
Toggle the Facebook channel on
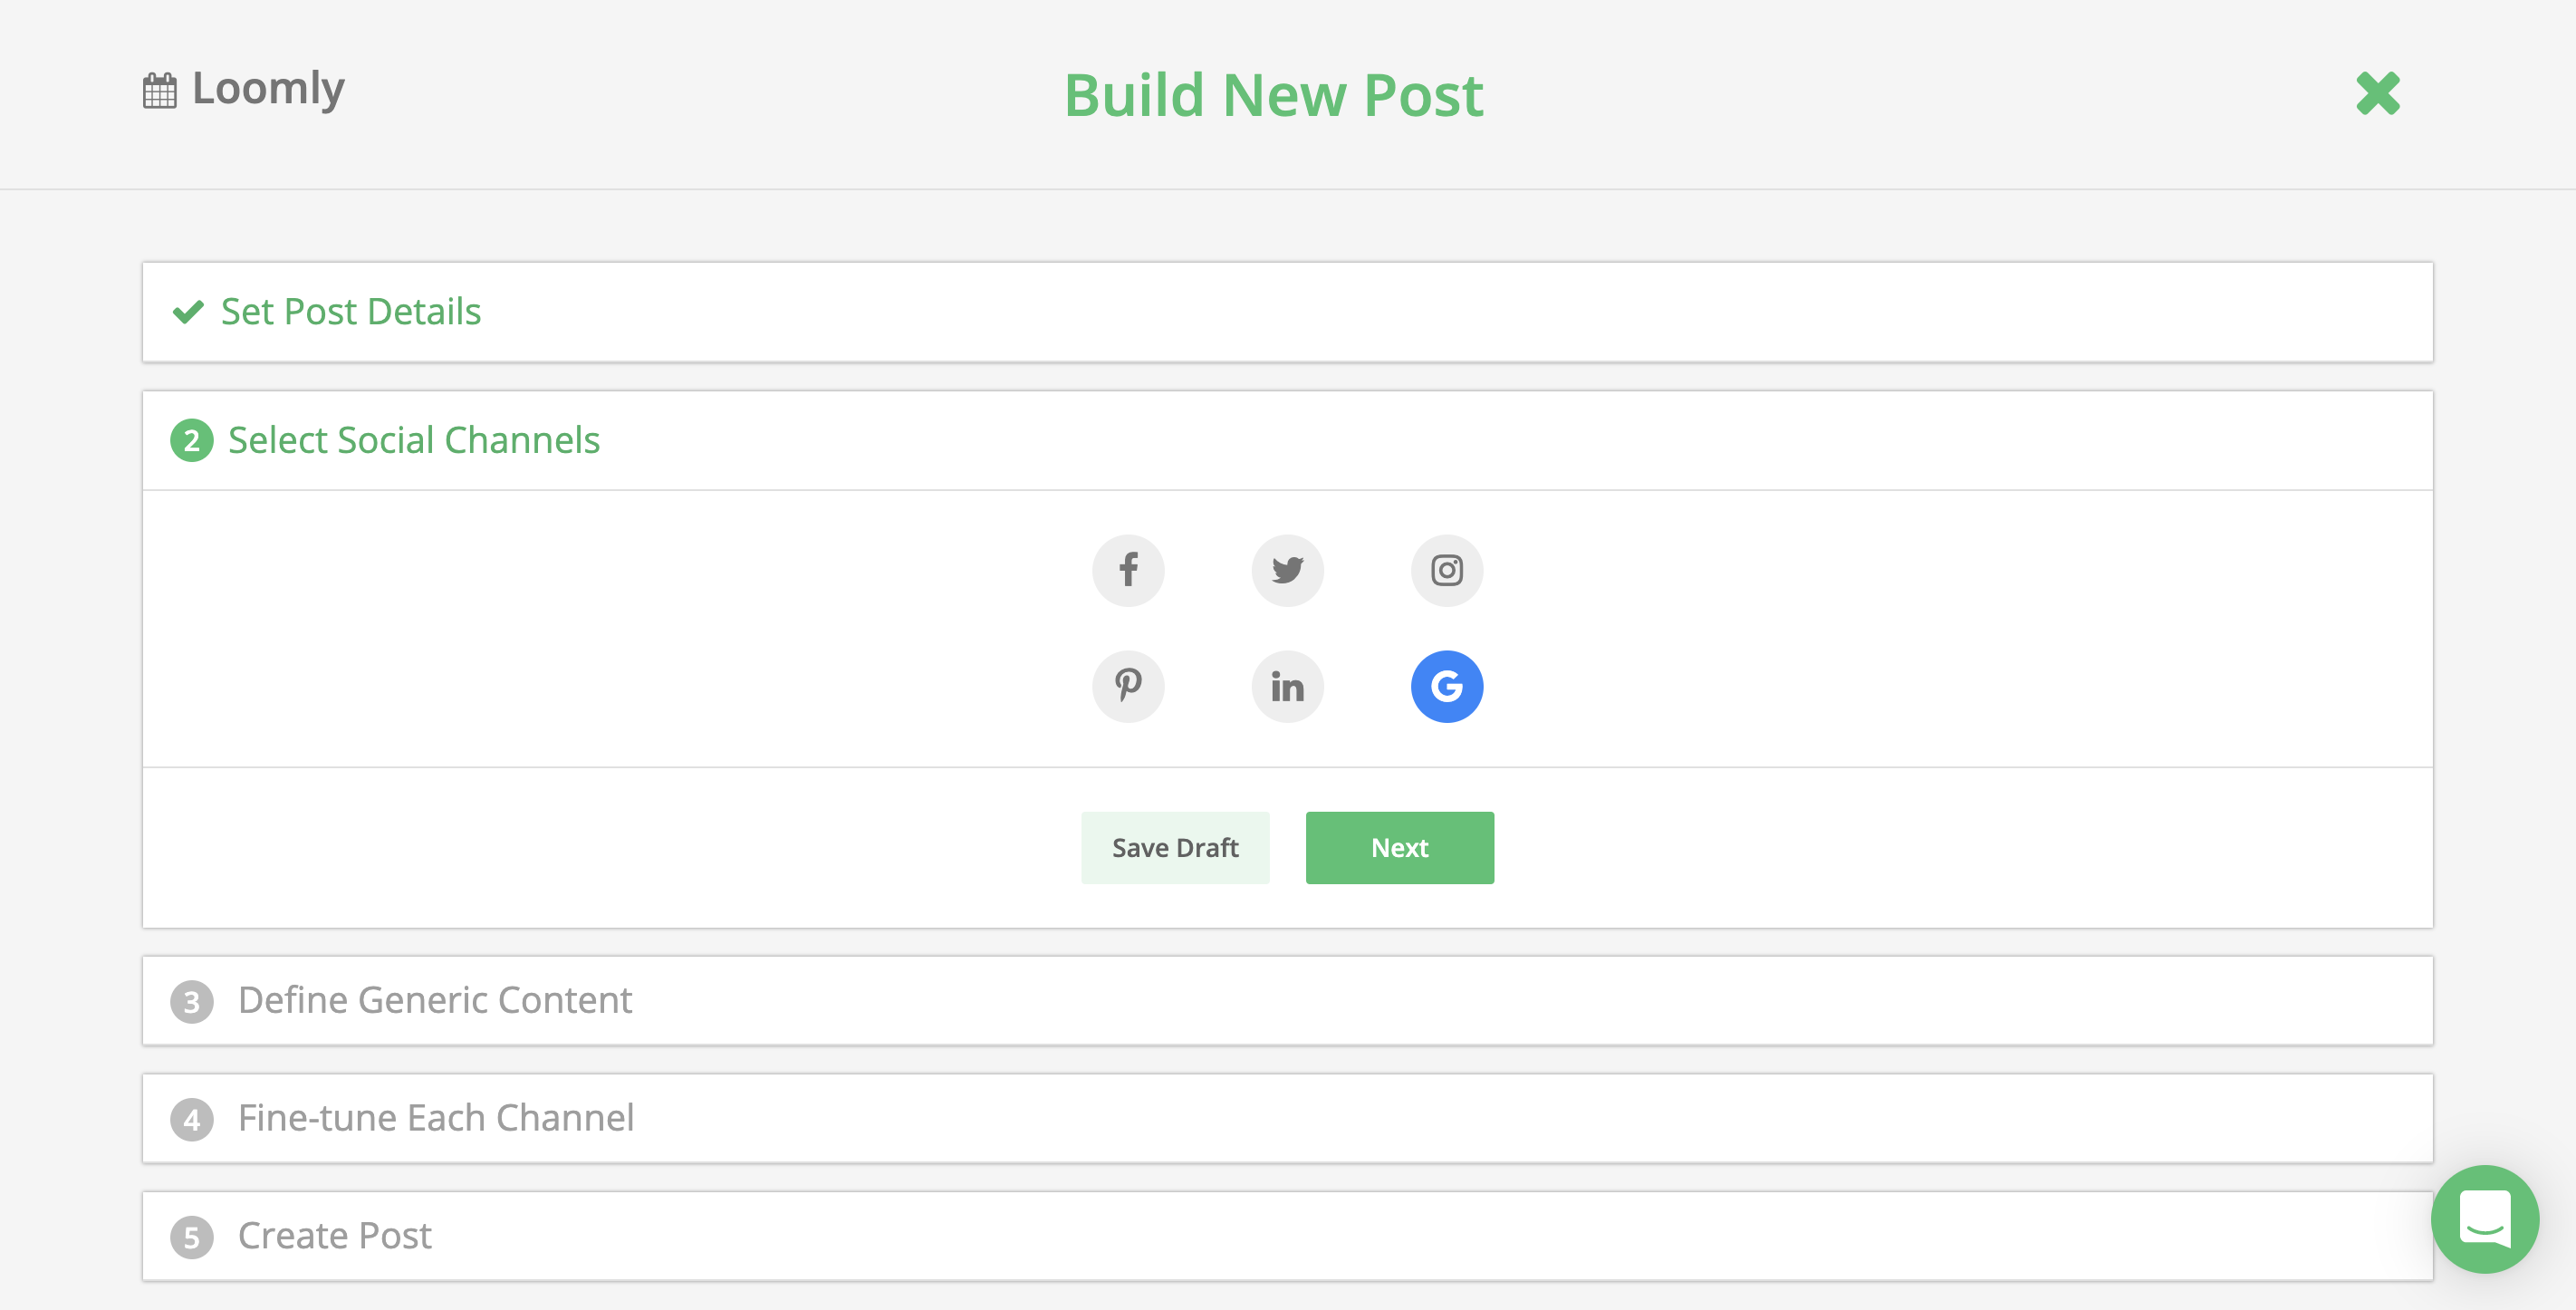[x=1128, y=570]
